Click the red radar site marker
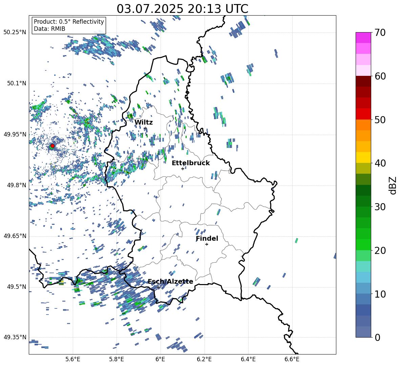Screen dimensions: 401x366 pos(52,146)
